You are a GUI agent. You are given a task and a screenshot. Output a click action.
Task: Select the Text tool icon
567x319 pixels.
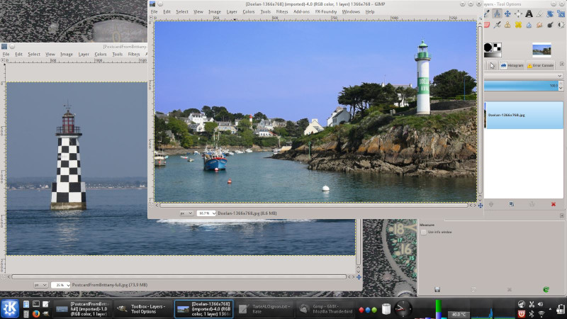click(529, 13)
